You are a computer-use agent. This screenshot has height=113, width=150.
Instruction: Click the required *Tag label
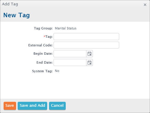point(48,37)
